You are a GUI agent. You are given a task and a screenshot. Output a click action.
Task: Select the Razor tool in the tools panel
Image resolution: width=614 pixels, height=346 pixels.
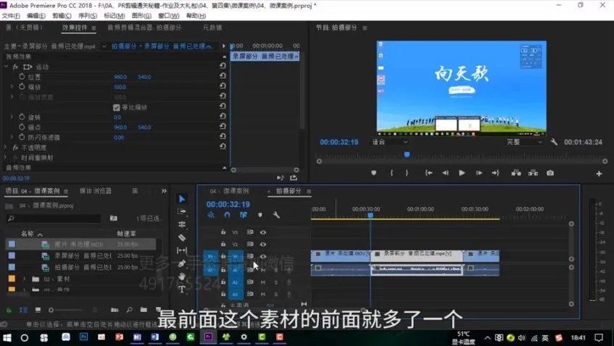[x=182, y=237]
